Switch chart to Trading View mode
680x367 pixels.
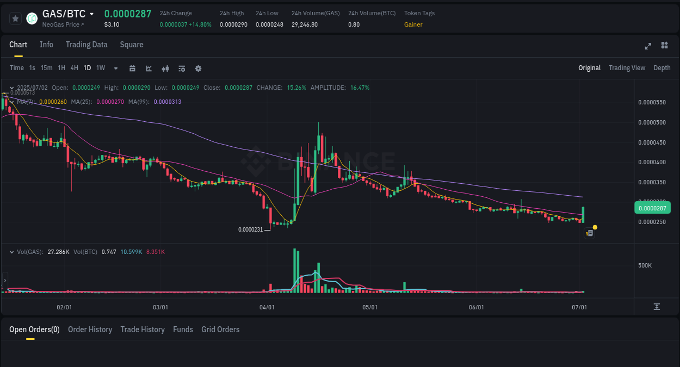click(x=627, y=68)
